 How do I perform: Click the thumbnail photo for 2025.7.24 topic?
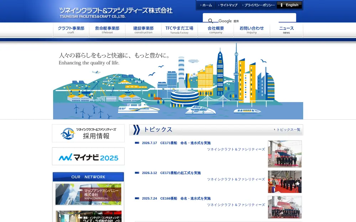285,207
